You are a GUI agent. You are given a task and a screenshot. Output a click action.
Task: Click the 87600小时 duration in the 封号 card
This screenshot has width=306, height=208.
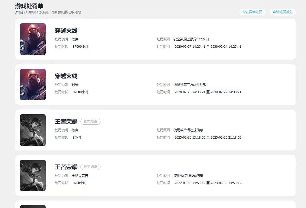point(80,92)
